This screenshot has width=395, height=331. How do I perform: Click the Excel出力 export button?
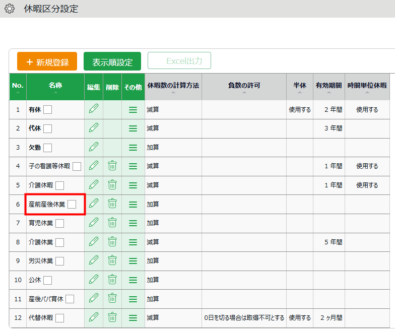coord(179,60)
